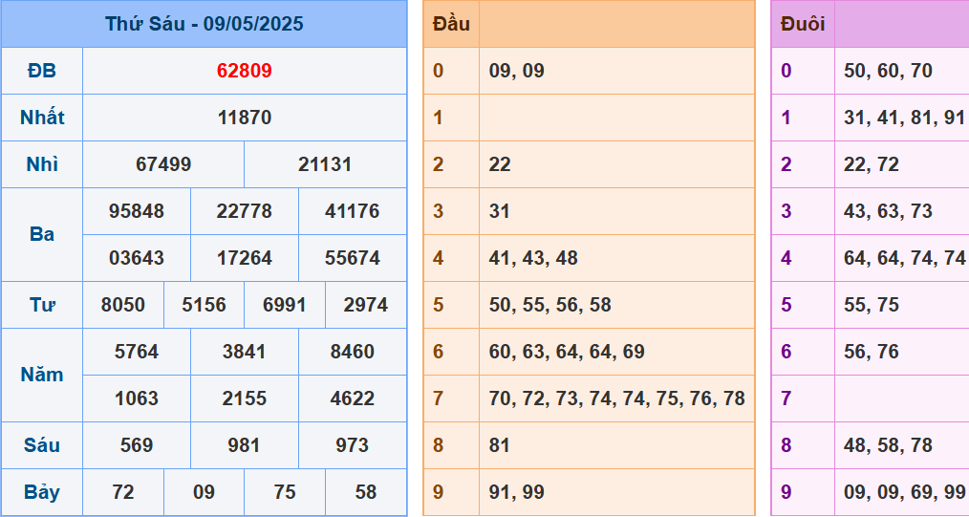The height and width of the screenshot is (517, 969).
Task: Select the Tư prize number 6991
Action: (x=284, y=305)
